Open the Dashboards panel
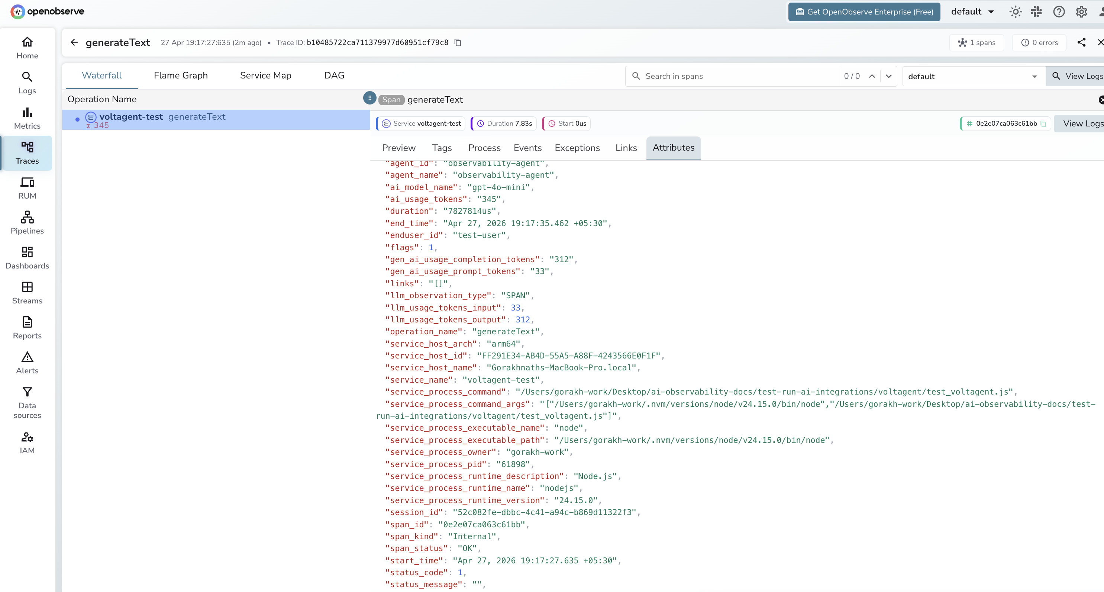 point(27,257)
